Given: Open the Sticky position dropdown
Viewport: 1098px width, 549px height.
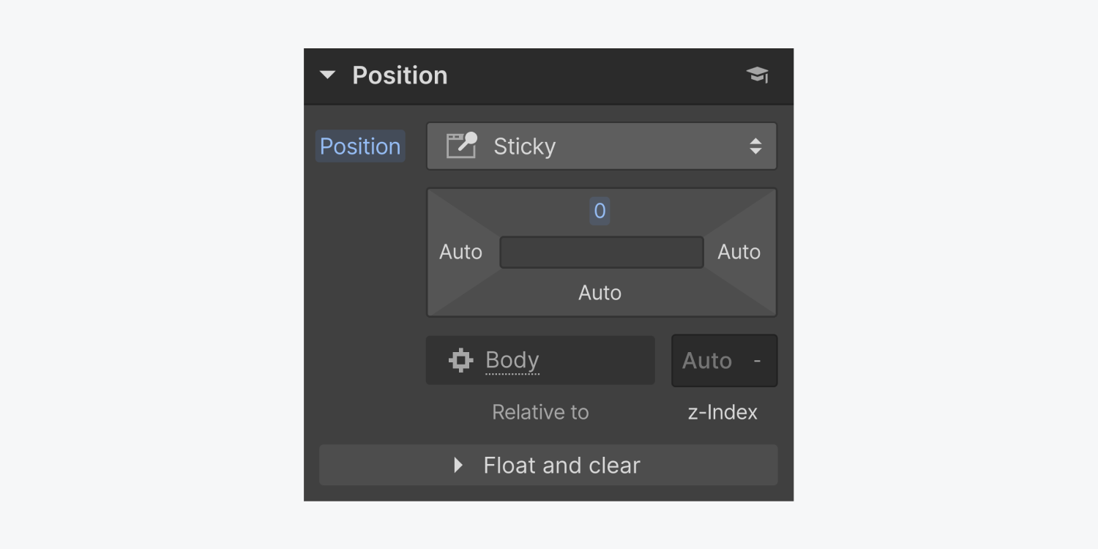Looking at the screenshot, I should [602, 146].
